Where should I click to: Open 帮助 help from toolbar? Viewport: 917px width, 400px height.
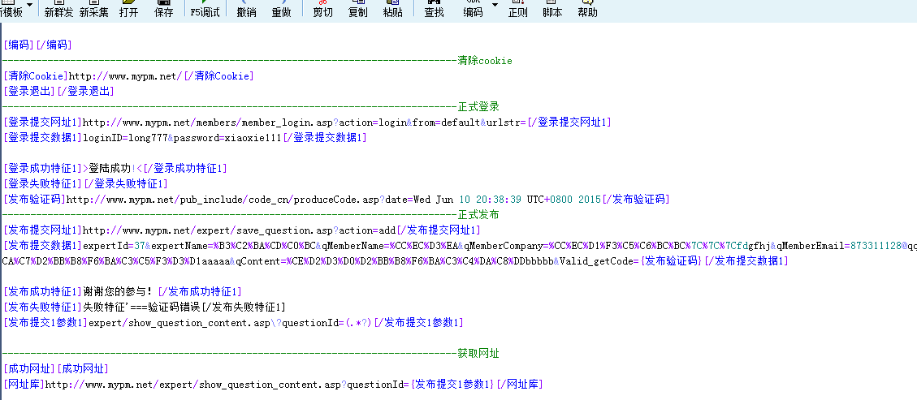click(588, 9)
